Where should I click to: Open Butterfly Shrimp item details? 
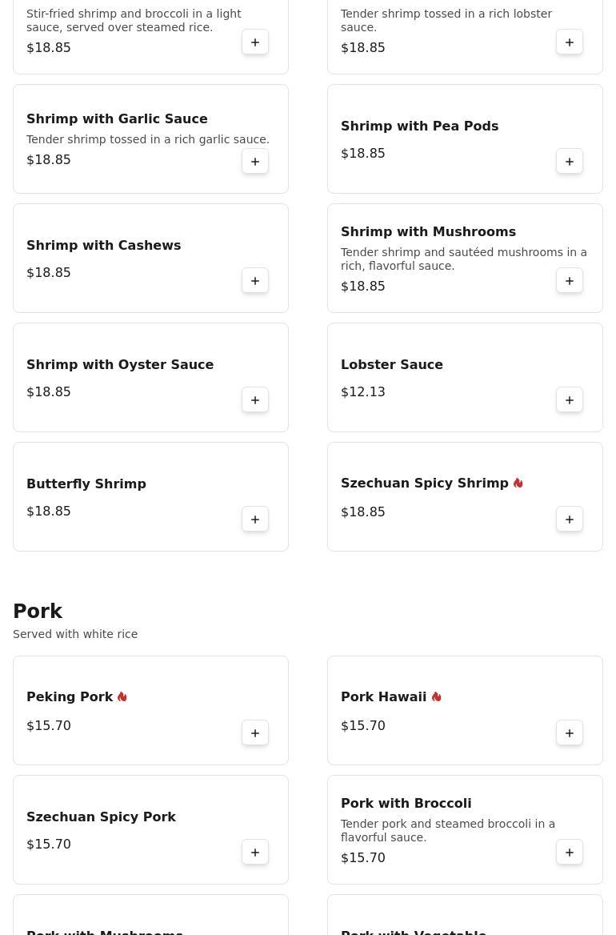click(86, 484)
